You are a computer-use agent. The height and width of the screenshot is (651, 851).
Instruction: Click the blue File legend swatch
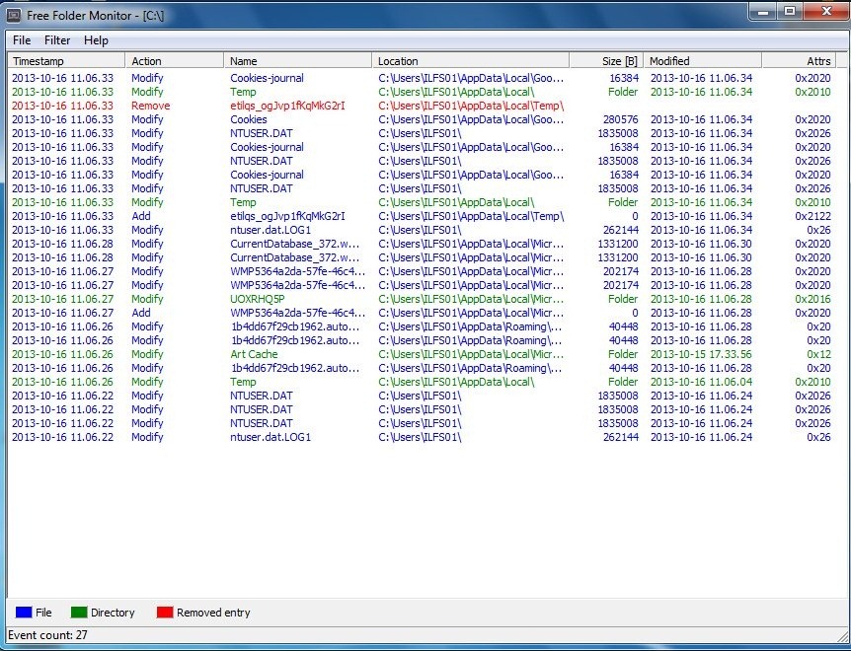25,613
